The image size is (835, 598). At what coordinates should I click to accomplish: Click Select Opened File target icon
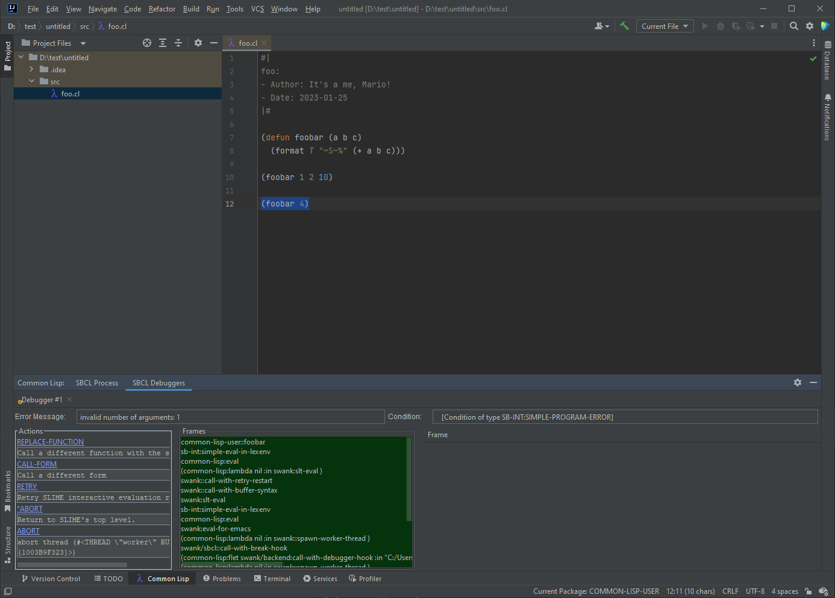coord(147,43)
